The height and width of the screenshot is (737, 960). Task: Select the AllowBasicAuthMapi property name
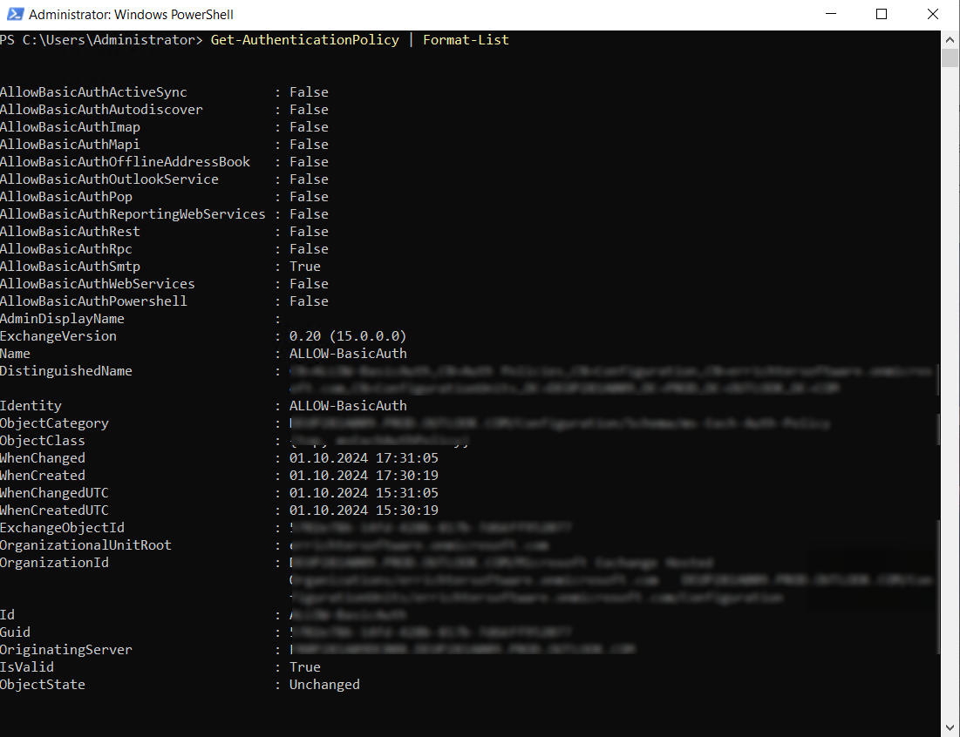(71, 145)
